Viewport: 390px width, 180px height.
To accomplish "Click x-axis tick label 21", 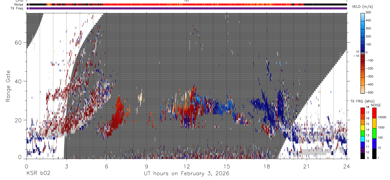I will [306, 166].
